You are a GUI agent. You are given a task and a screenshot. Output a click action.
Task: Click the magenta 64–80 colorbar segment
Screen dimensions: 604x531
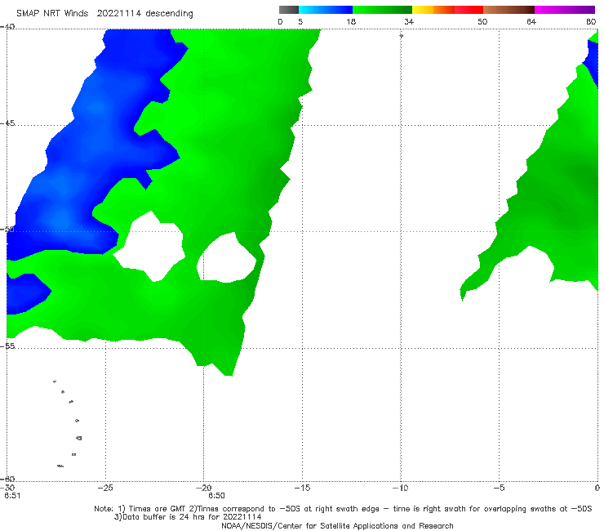pyautogui.click(x=565, y=10)
